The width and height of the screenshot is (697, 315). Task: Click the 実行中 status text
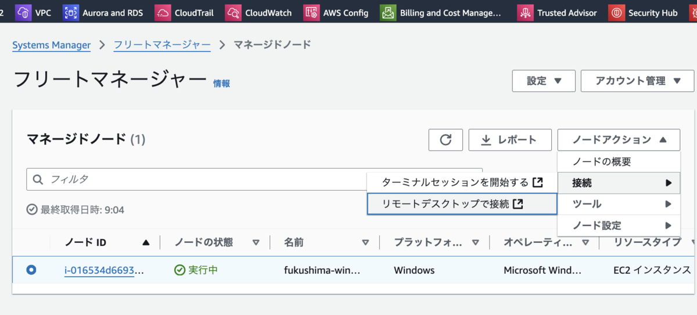(203, 270)
